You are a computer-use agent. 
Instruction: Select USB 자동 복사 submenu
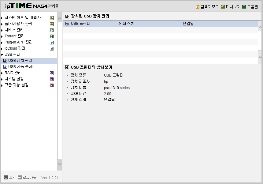click(x=20, y=67)
